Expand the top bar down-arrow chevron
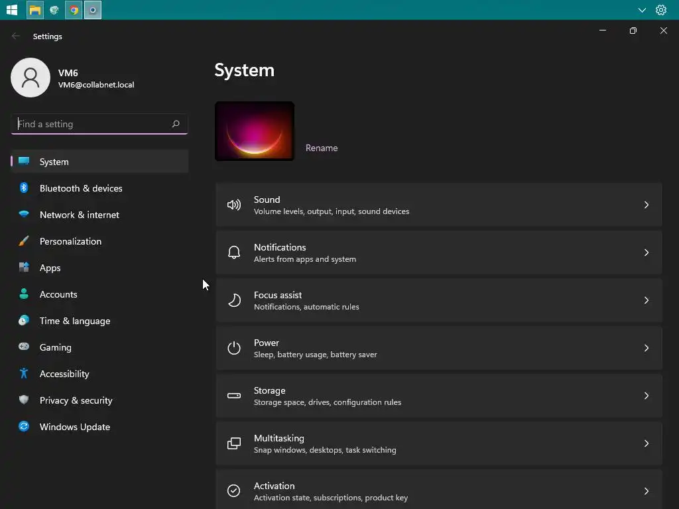 tap(642, 10)
